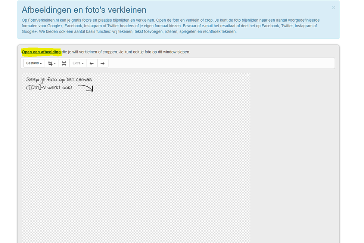Expand the Bestand menu
This screenshot has width=364, height=243.
point(34,64)
